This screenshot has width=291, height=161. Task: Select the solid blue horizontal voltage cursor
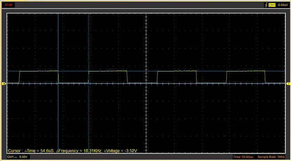coord(146,71)
